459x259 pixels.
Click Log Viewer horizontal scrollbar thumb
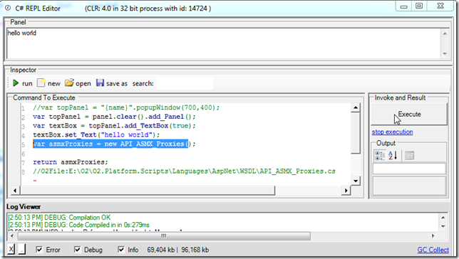(164, 236)
